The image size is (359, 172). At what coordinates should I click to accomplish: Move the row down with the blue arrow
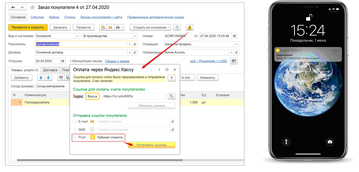point(49,78)
